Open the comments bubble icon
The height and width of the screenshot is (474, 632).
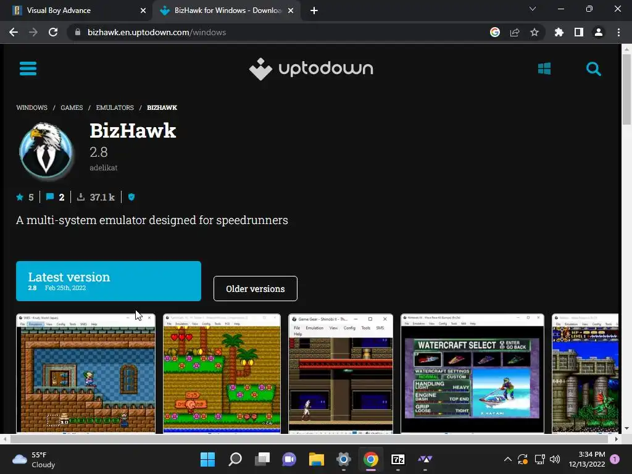50,197
